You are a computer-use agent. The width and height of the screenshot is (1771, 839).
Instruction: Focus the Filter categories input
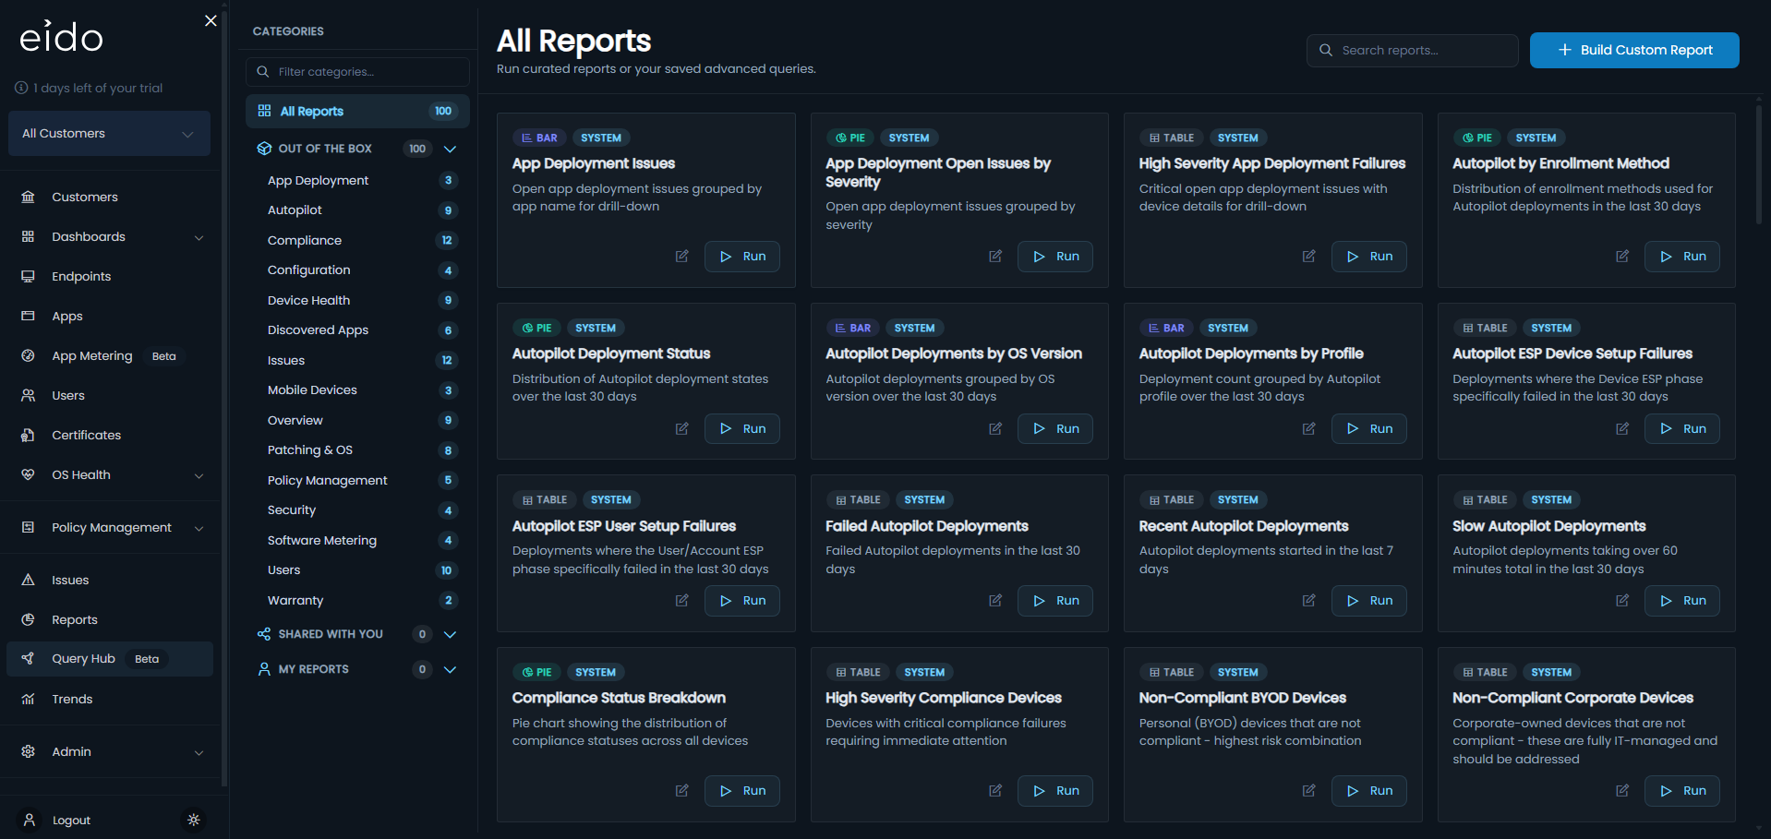[x=357, y=71]
